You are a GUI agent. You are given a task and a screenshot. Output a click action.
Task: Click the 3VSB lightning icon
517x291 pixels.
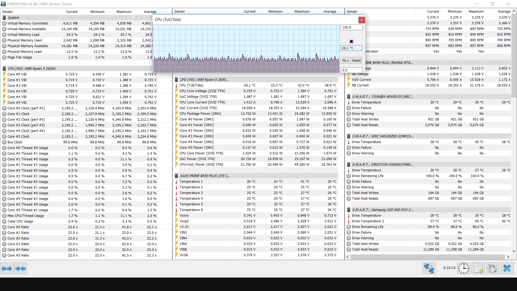(176, 255)
